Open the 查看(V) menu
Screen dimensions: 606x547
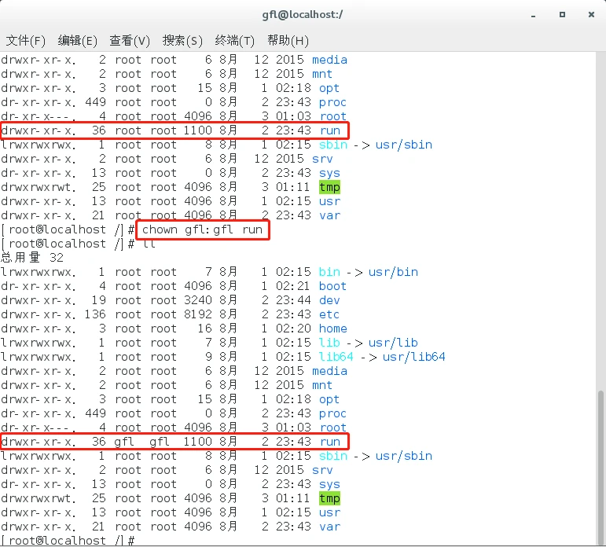[130, 40]
